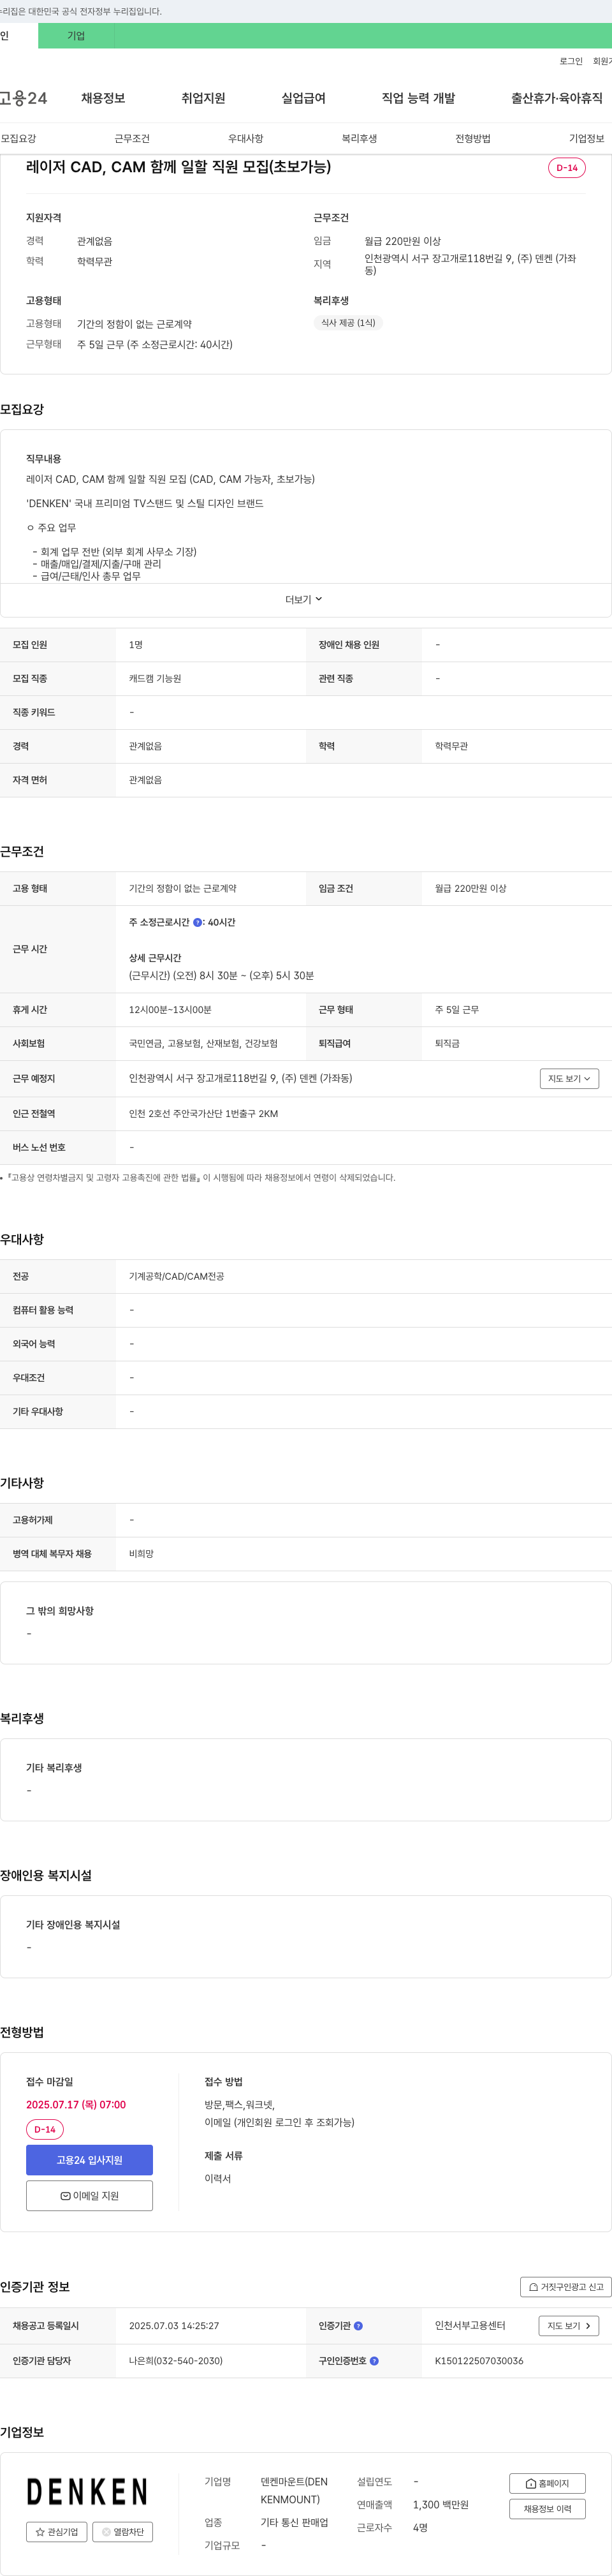Screen dimensions: 612x2576
Task: Click the info icon next to 인증기관
Action: (359, 2326)
